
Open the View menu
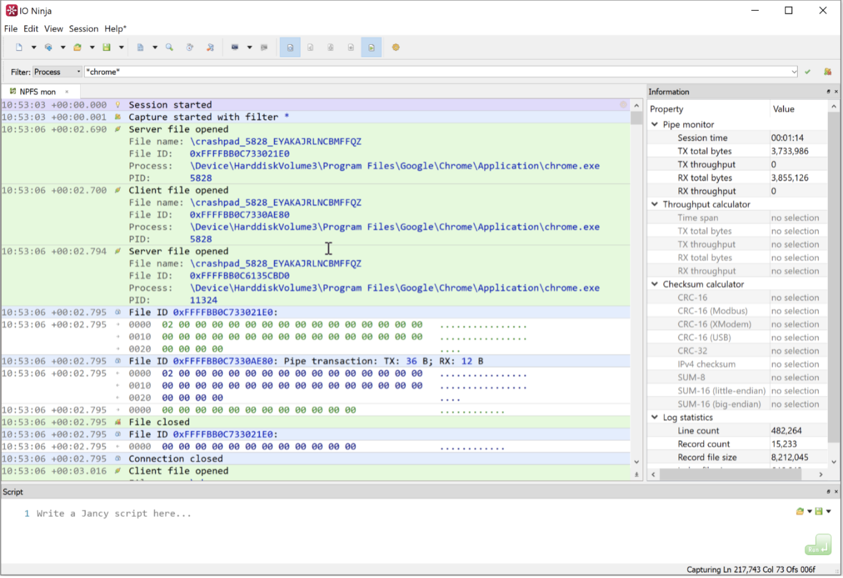[x=54, y=28]
